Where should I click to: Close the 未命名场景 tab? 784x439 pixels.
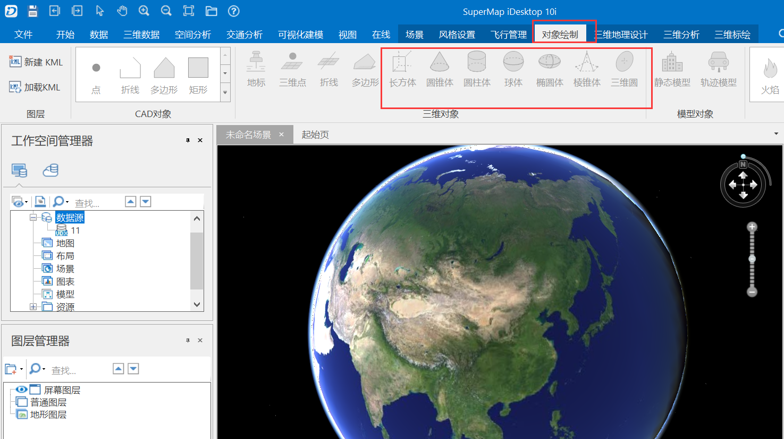point(282,135)
